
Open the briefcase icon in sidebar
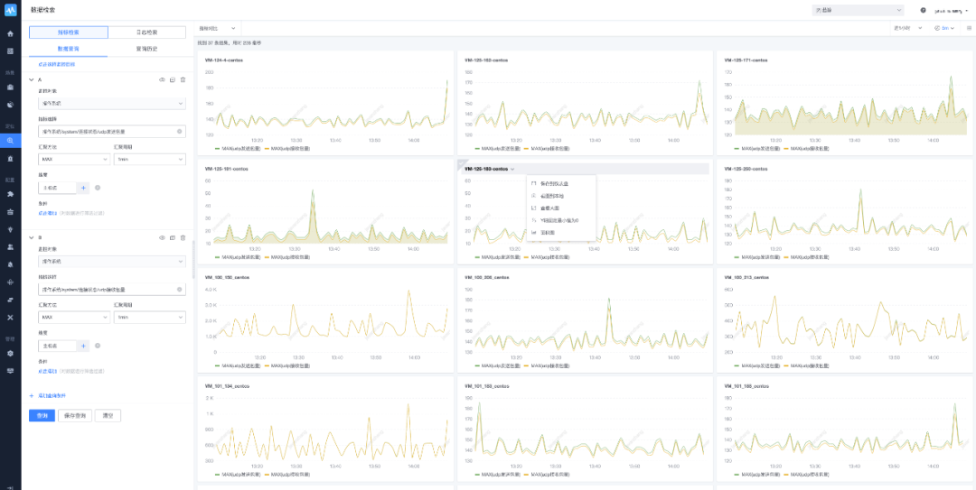click(10, 87)
